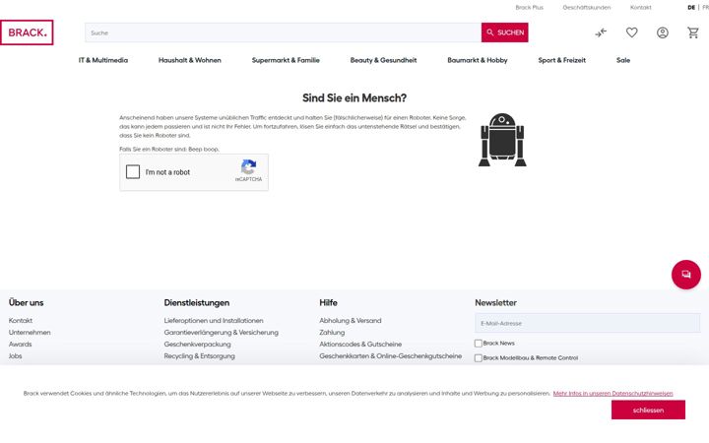Open Recycling & Entsorgung link
The width and height of the screenshot is (709, 443).
(x=199, y=355)
